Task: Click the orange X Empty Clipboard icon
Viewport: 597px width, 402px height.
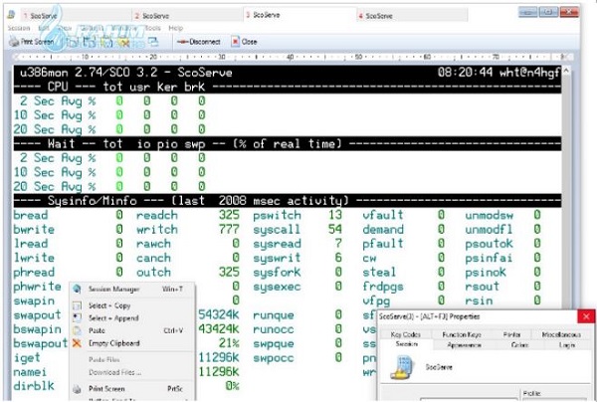Action: [77, 343]
